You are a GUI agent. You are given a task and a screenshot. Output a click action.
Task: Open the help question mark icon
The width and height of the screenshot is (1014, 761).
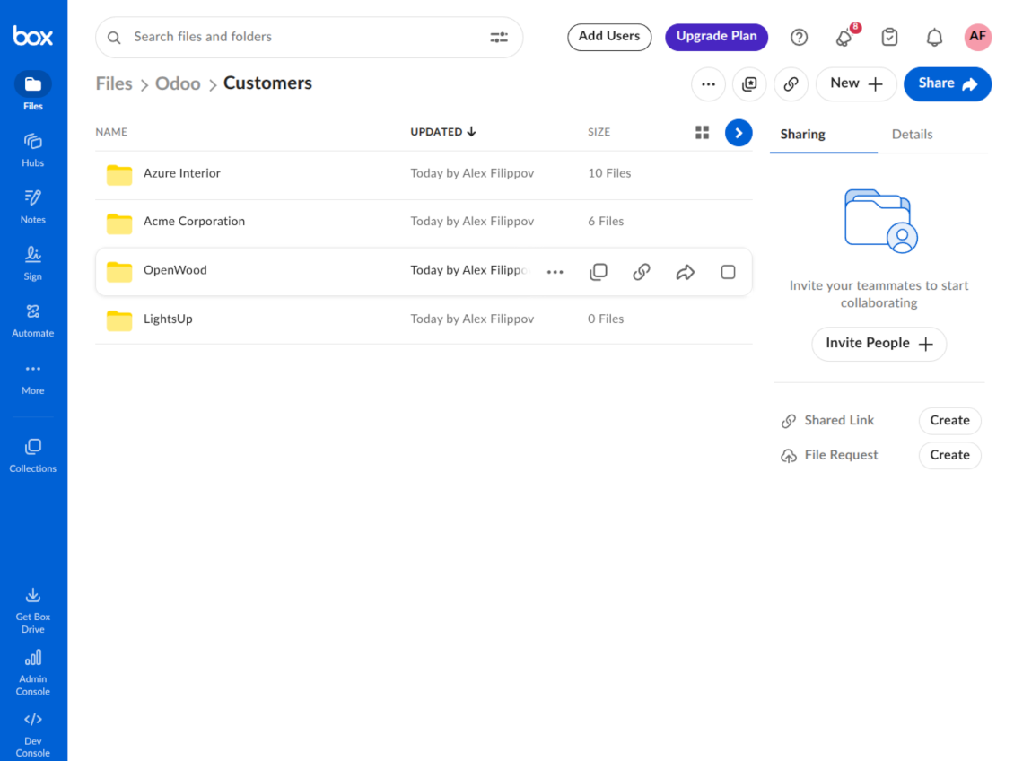pos(800,38)
